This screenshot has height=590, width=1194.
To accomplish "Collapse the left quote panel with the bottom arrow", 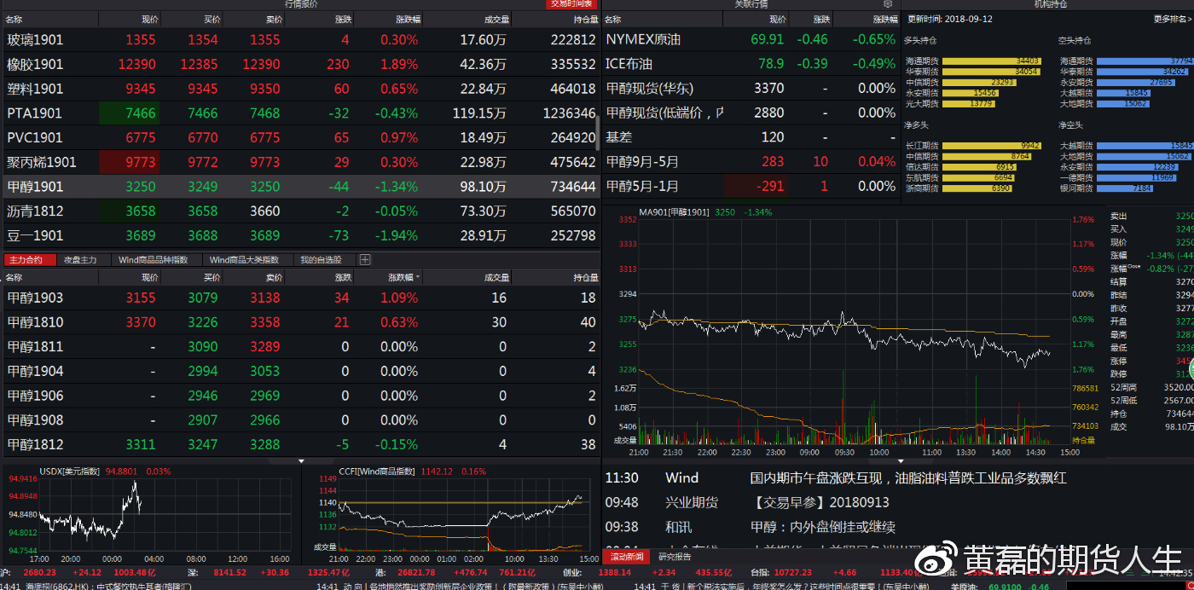I will [302, 460].
